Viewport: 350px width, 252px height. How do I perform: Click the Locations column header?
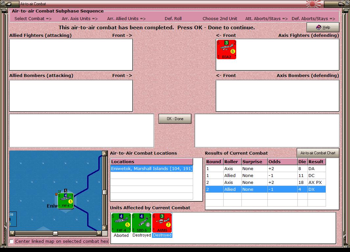click(152, 162)
